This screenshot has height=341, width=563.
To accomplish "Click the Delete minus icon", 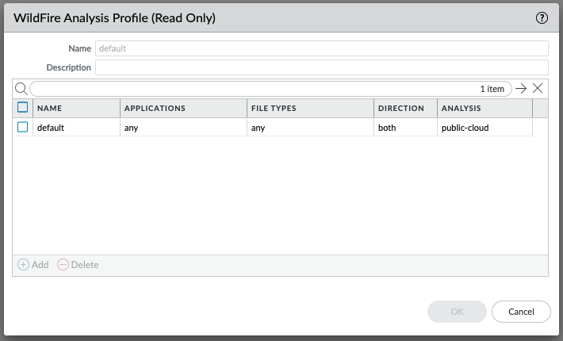I will pyautogui.click(x=63, y=265).
